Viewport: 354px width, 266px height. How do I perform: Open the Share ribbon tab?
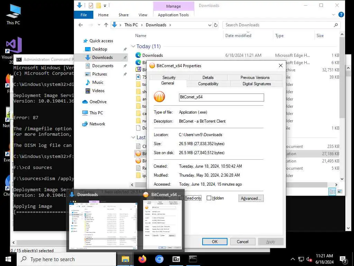coord(123,15)
